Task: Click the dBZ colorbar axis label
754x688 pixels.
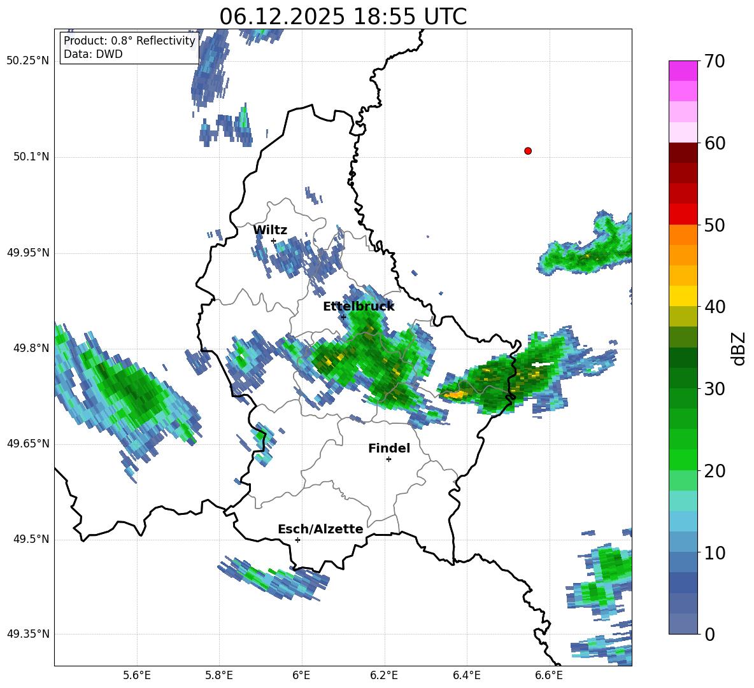Action: point(739,348)
